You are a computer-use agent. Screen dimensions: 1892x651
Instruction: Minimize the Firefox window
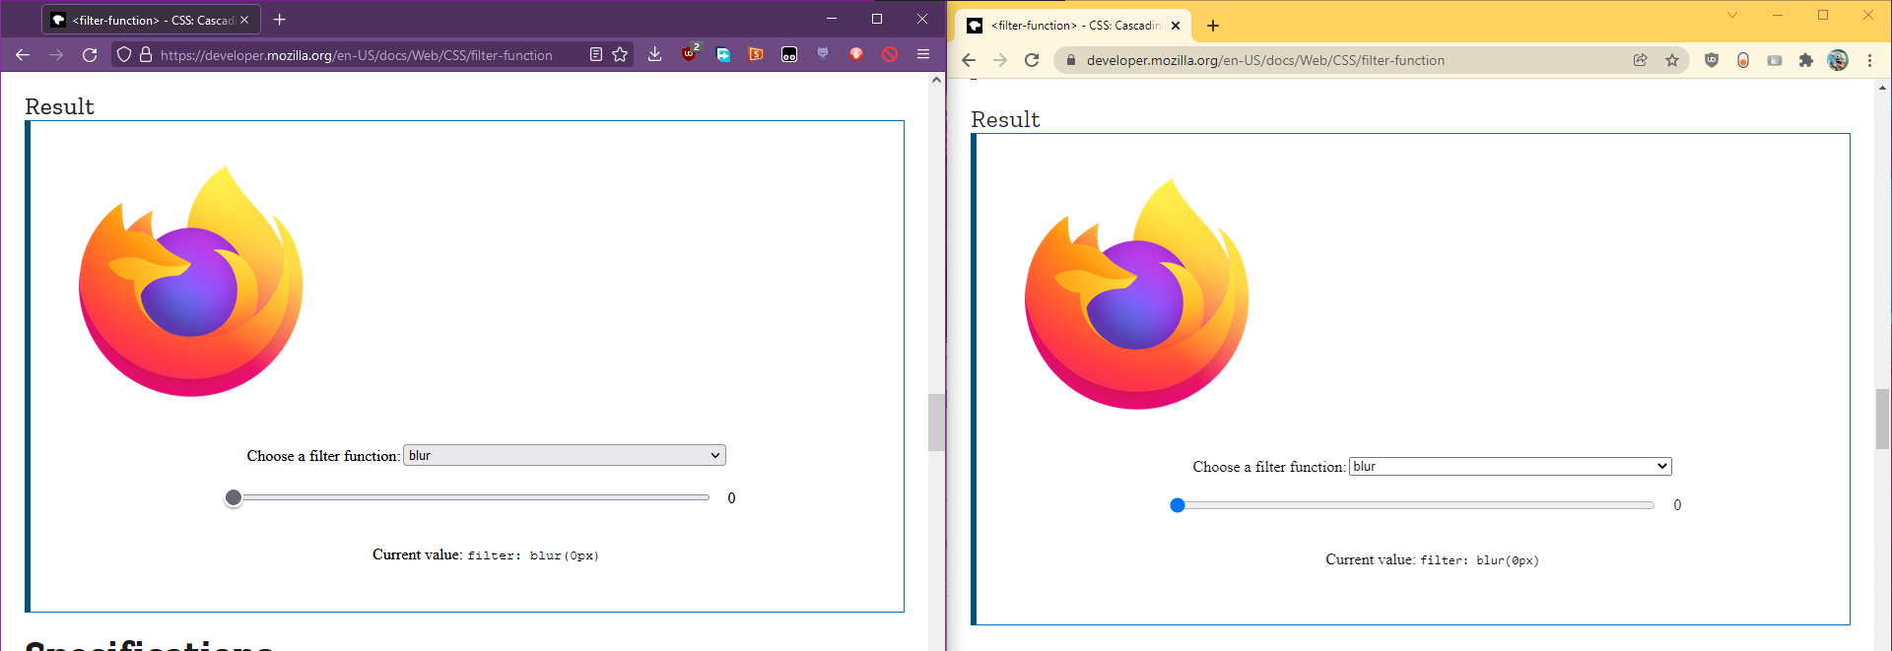[x=832, y=19]
